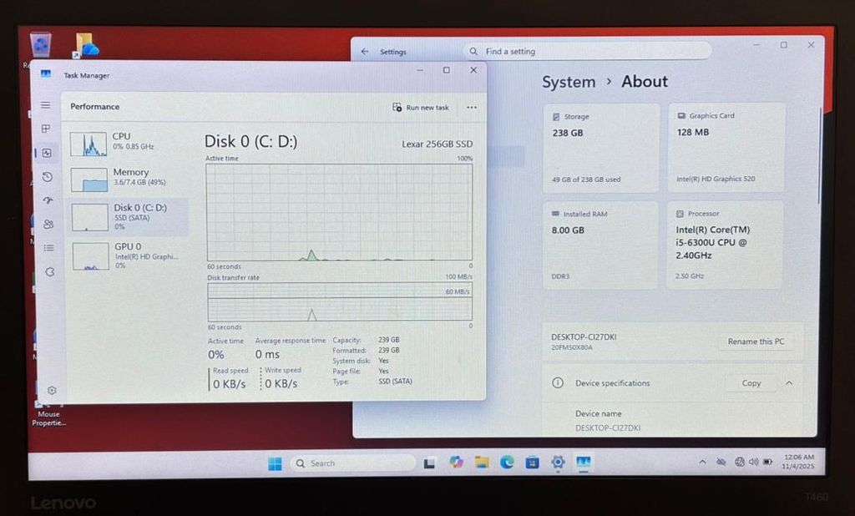Open the Users page icon in sidebar
Viewport: 855px width, 516px height.
point(48,224)
